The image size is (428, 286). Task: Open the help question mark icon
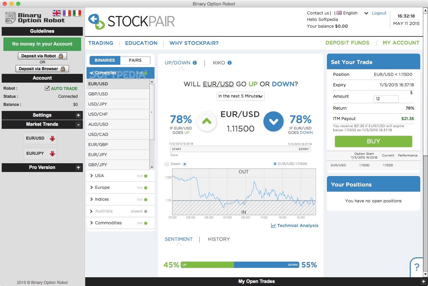coord(417,267)
